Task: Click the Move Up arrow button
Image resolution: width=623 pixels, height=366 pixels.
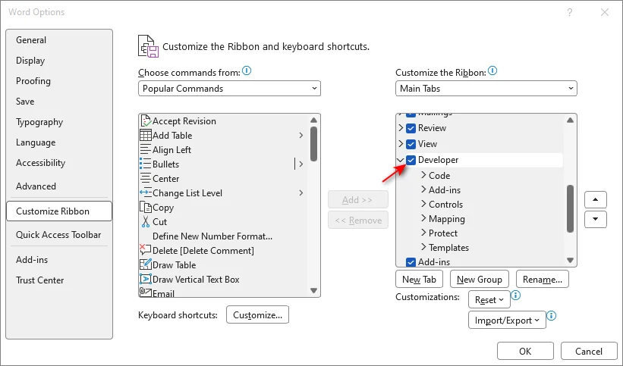Action: pyautogui.click(x=595, y=200)
